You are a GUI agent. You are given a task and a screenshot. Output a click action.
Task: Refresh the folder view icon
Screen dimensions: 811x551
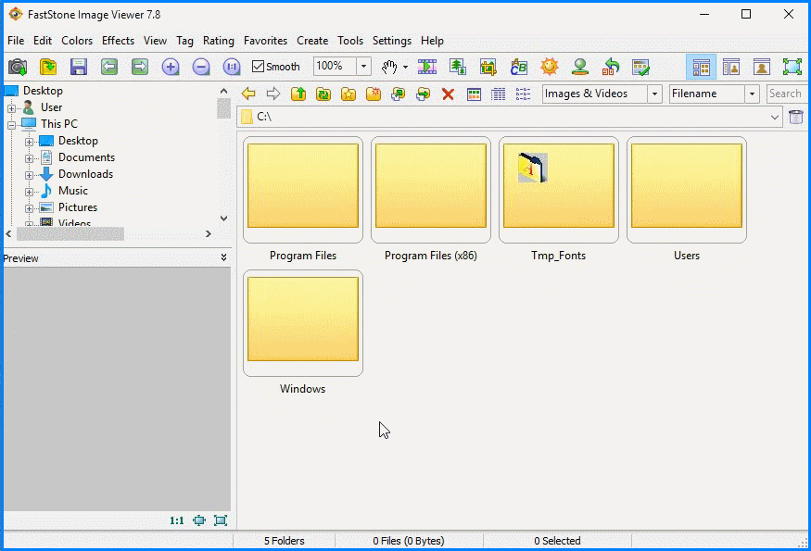click(x=323, y=94)
